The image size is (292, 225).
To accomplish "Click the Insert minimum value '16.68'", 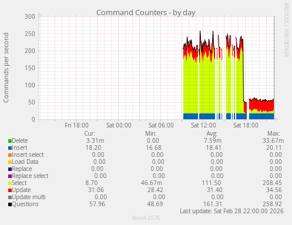I will pos(153,147).
